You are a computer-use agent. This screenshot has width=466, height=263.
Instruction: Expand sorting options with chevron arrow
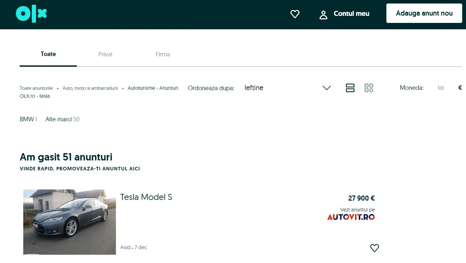[327, 88]
